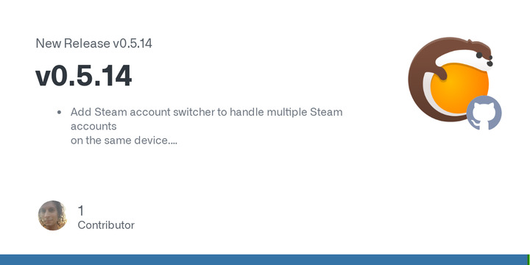
Task: Click the blue language bar at the bottom
Action: (x=264, y=260)
